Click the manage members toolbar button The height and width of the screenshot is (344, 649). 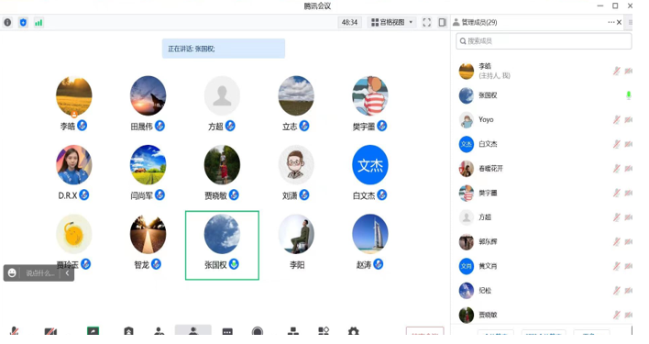point(192,330)
